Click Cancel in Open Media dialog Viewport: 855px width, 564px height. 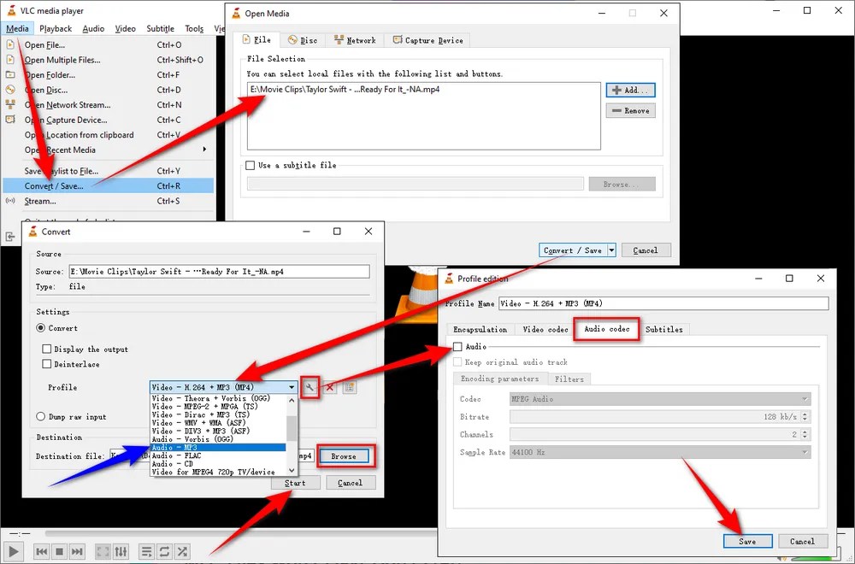click(646, 250)
